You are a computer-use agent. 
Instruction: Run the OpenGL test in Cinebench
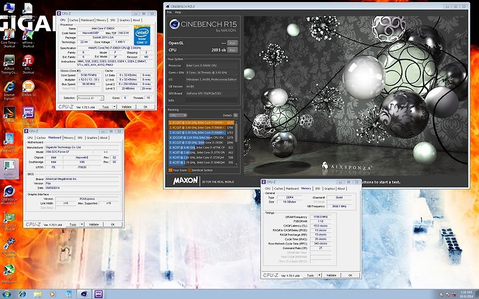[232, 43]
